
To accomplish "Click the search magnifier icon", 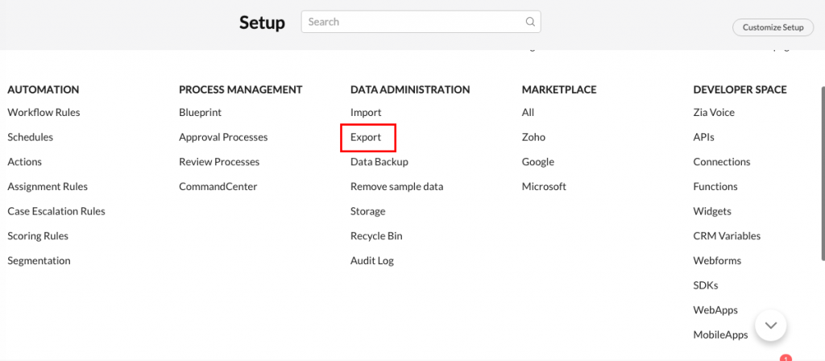I will (530, 22).
